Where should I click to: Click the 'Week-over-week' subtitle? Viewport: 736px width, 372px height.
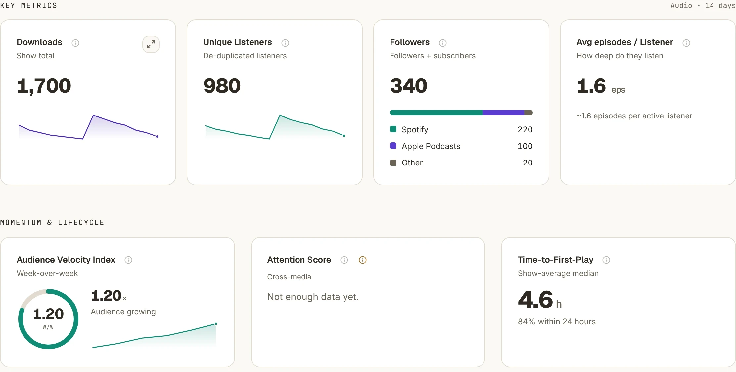[47, 273]
